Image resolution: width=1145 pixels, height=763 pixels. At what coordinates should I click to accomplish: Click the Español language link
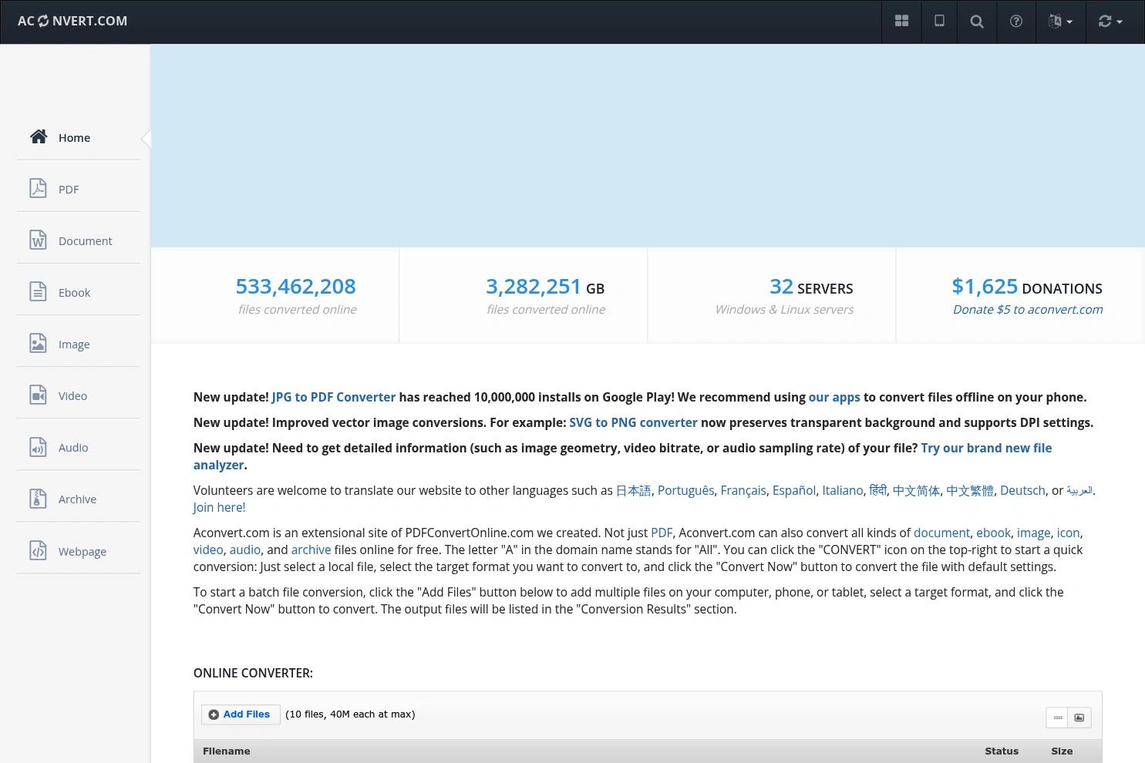point(794,490)
